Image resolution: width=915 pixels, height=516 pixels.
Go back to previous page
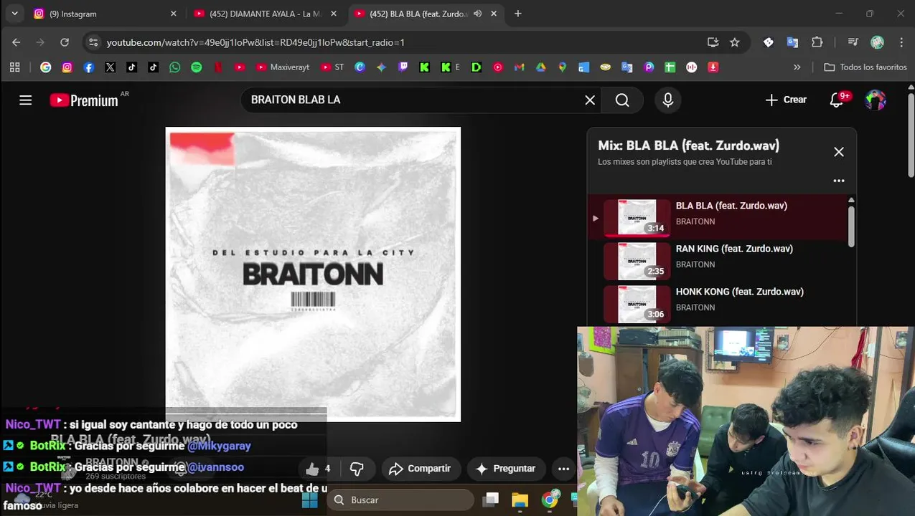17,42
